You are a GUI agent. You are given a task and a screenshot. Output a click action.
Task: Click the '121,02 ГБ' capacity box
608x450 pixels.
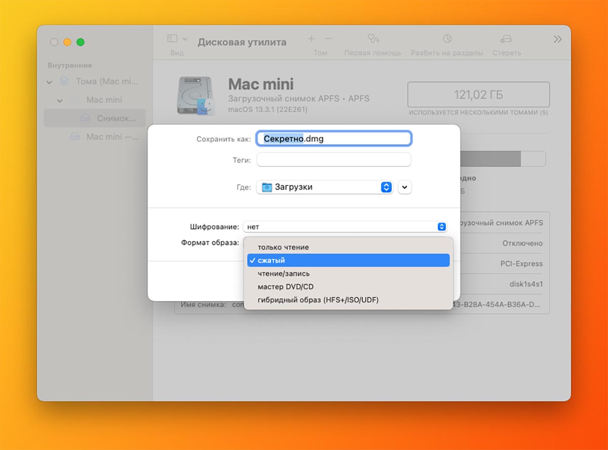tap(478, 95)
